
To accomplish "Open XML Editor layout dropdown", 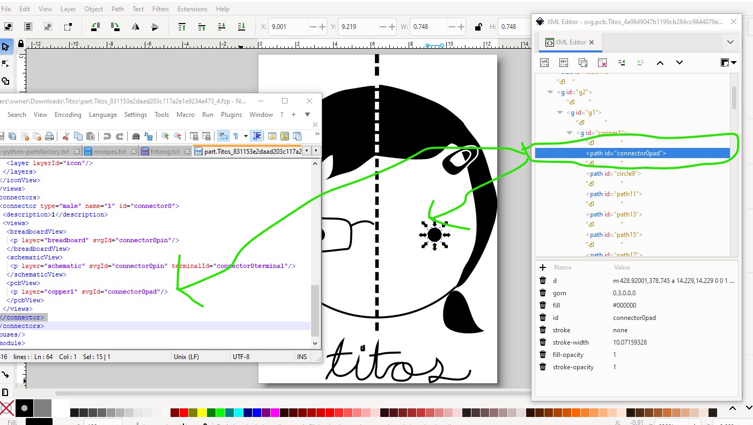I will 728,63.
